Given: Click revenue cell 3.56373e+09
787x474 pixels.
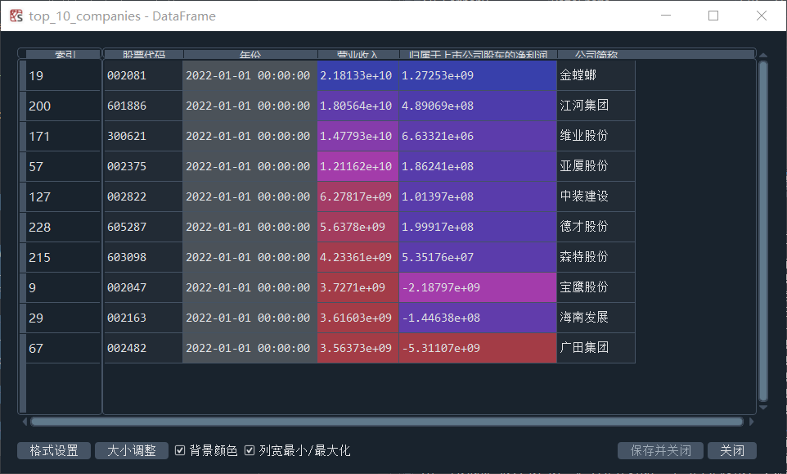Looking at the screenshot, I should click(x=358, y=348).
